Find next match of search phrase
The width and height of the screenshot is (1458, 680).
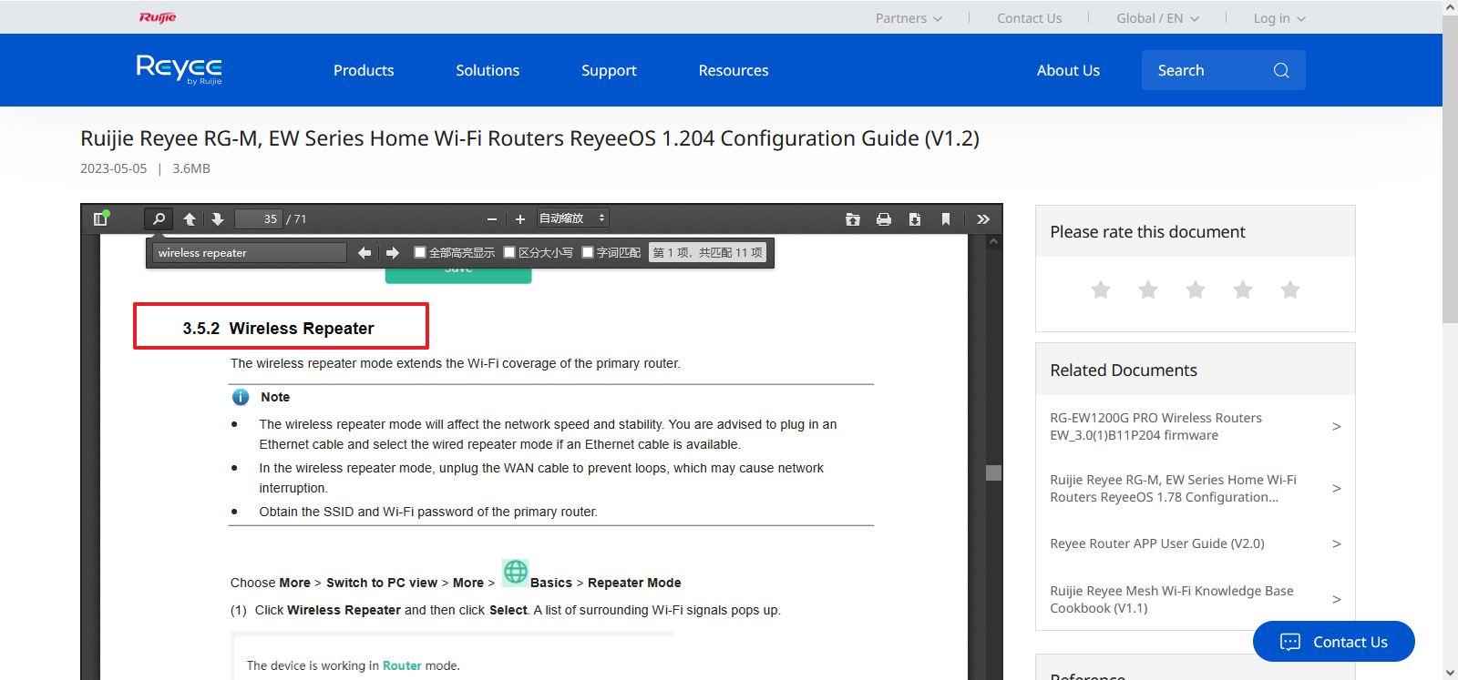tap(393, 252)
